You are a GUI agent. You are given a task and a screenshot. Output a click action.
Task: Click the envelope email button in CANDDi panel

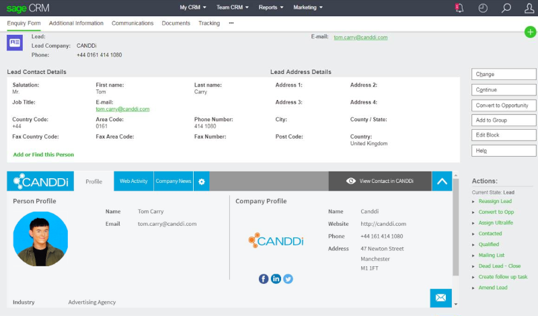[x=441, y=298]
